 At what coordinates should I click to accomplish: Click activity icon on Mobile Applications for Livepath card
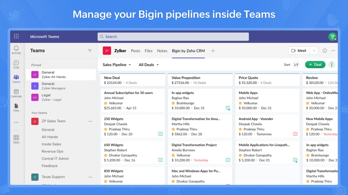[295, 160]
